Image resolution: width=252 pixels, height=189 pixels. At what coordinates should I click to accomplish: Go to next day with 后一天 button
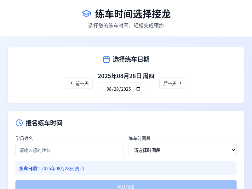click(173, 83)
